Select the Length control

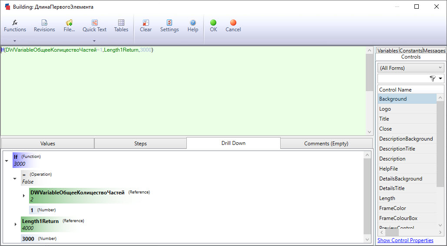[x=407, y=198]
